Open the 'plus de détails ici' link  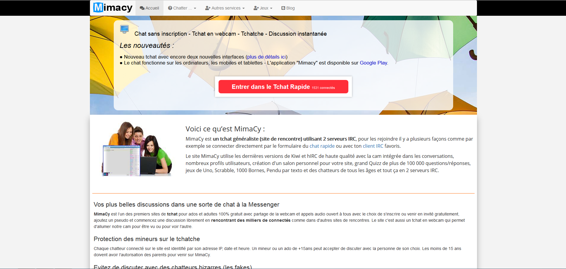point(266,57)
